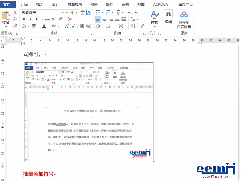The width and height of the screenshot is (241, 181).
Task: Select the embedded Word screenshot image
Action: click(x=89, y=112)
